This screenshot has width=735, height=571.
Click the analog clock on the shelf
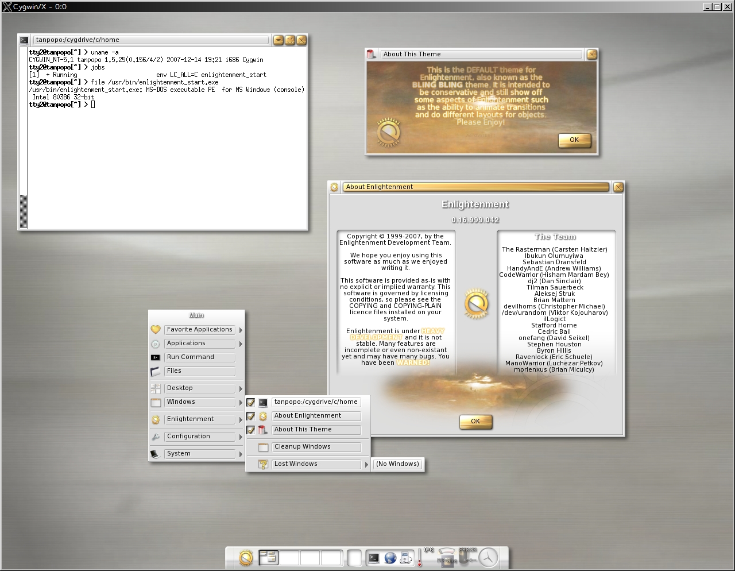[x=489, y=557]
